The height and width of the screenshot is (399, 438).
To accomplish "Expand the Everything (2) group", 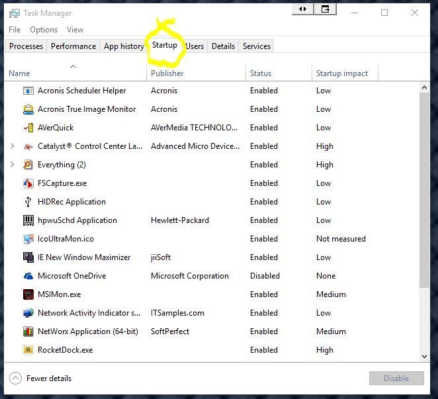I will 13,165.
